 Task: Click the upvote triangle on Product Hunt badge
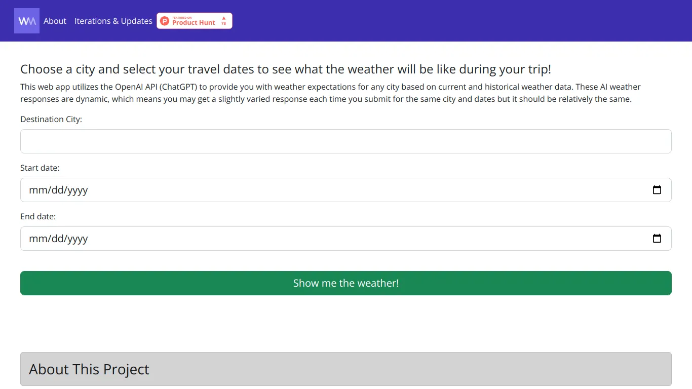[x=223, y=19]
